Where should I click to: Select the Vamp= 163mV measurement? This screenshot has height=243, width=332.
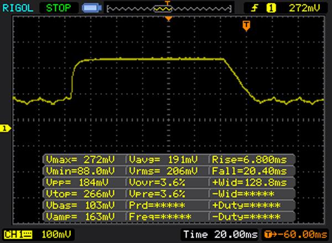tap(84, 217)
